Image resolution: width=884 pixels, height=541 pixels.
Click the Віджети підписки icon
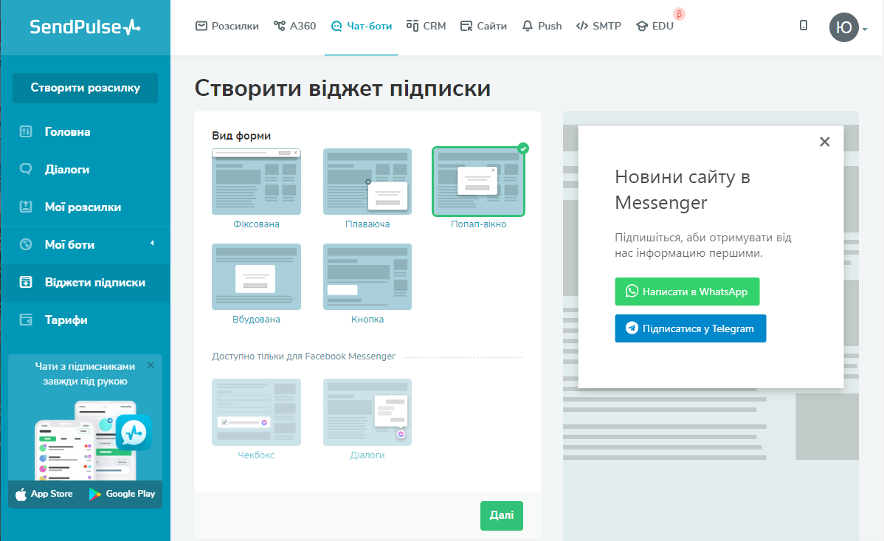26,283
